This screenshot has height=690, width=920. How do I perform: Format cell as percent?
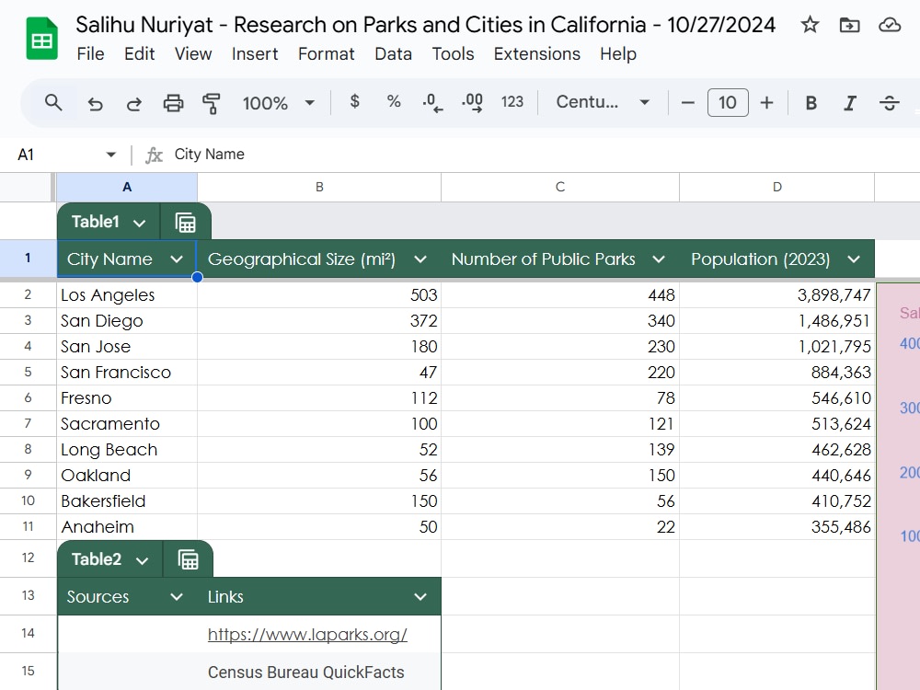coord(394,101)
